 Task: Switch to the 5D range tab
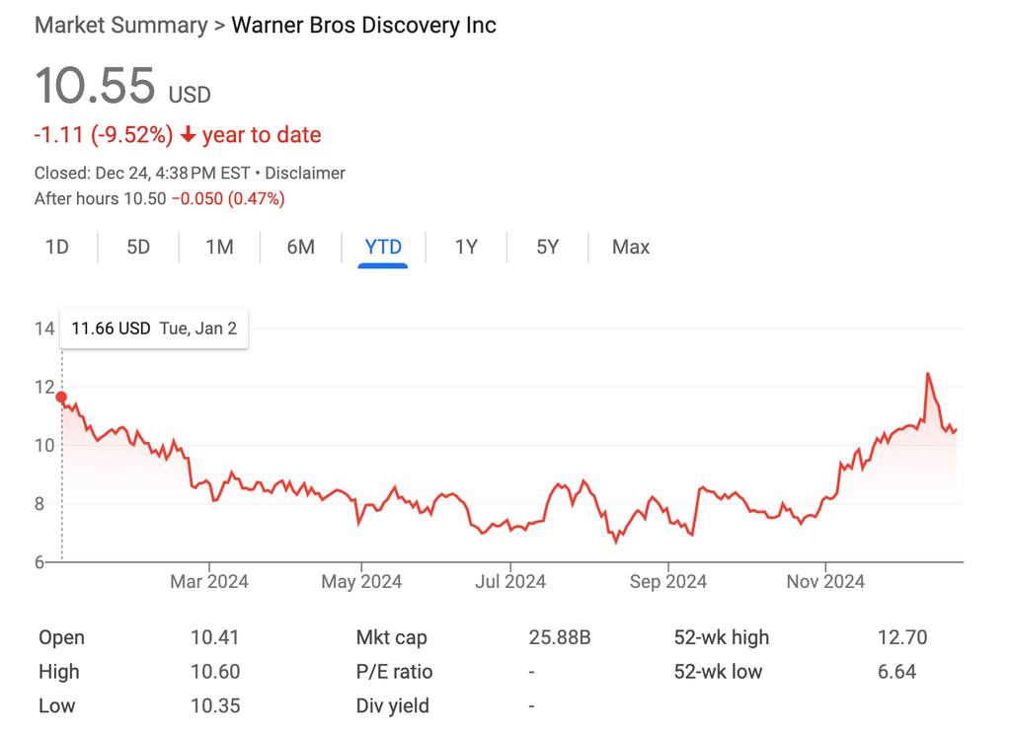pyautogui.click(x=138, y=247)
